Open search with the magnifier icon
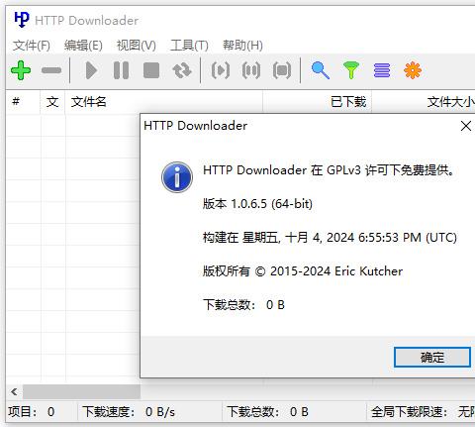Viewport: 475px width, 427px height. 321,70
